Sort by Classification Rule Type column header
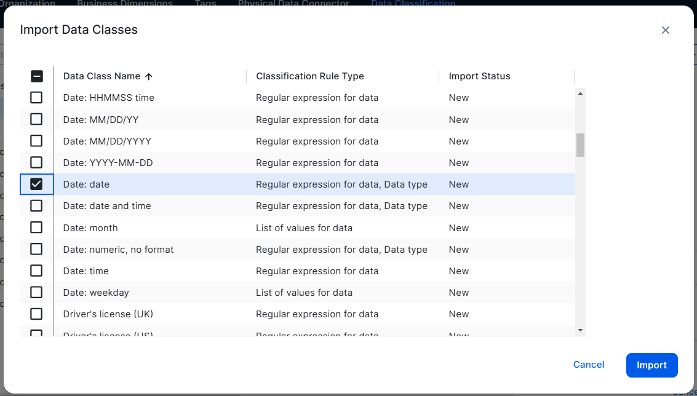The image size is (697, 396). click(309, 76)
